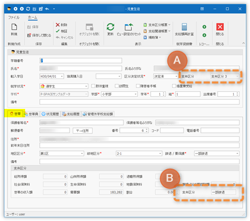This screenshot has width=250, height=221.
Task: Click the 〒→住所 address lookup button
Action: point(83,130)
